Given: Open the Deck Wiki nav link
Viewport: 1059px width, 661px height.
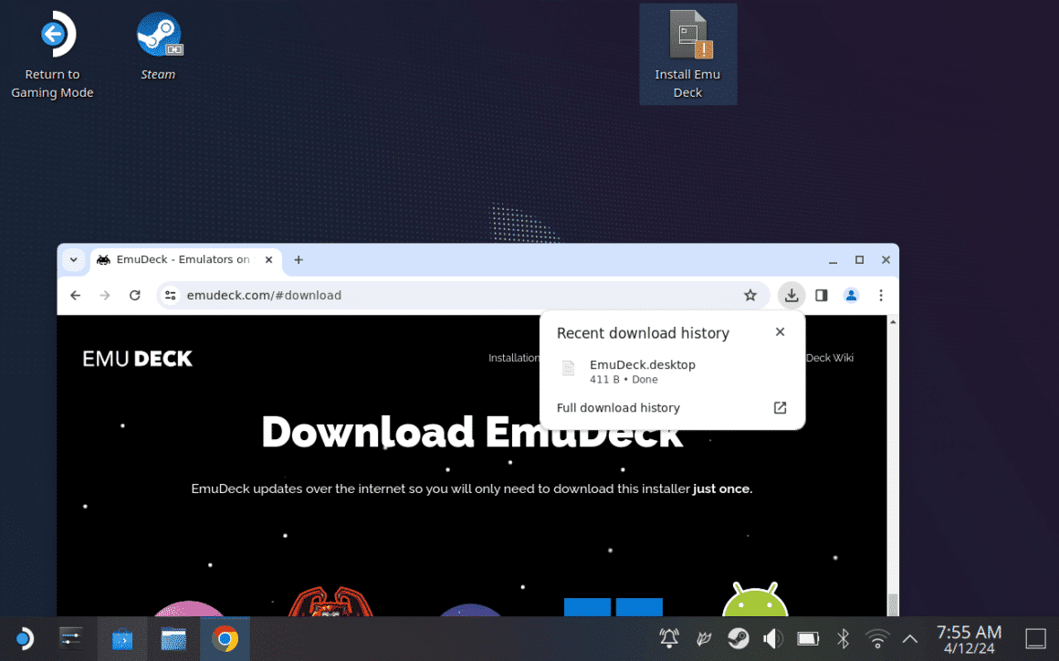Looking at the screenshot, I should click(830, 358).
